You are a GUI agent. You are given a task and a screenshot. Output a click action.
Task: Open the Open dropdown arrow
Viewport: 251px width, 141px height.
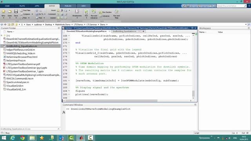9,18
